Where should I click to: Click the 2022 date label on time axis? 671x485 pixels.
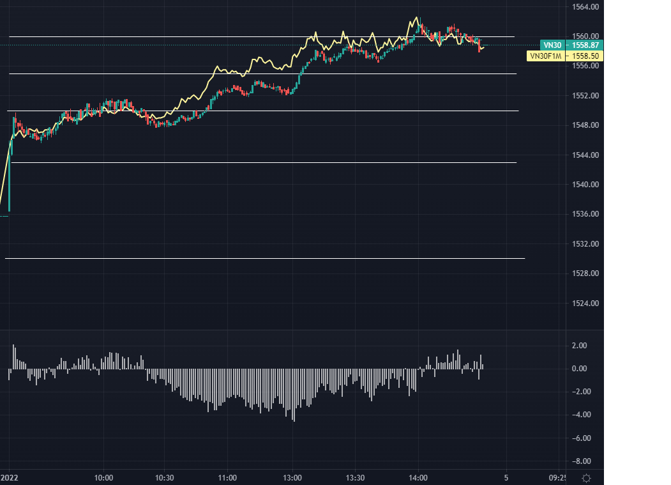point(10,478)
